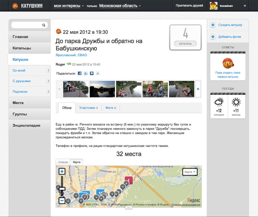The image size is (258, 217).
Task: Click the search magnifier icon
Action: (x=44, y=25)
